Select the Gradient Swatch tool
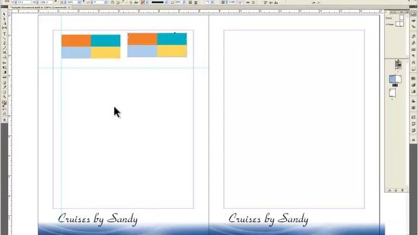Screen dimensions: 418x235 [x=5, y=72]
